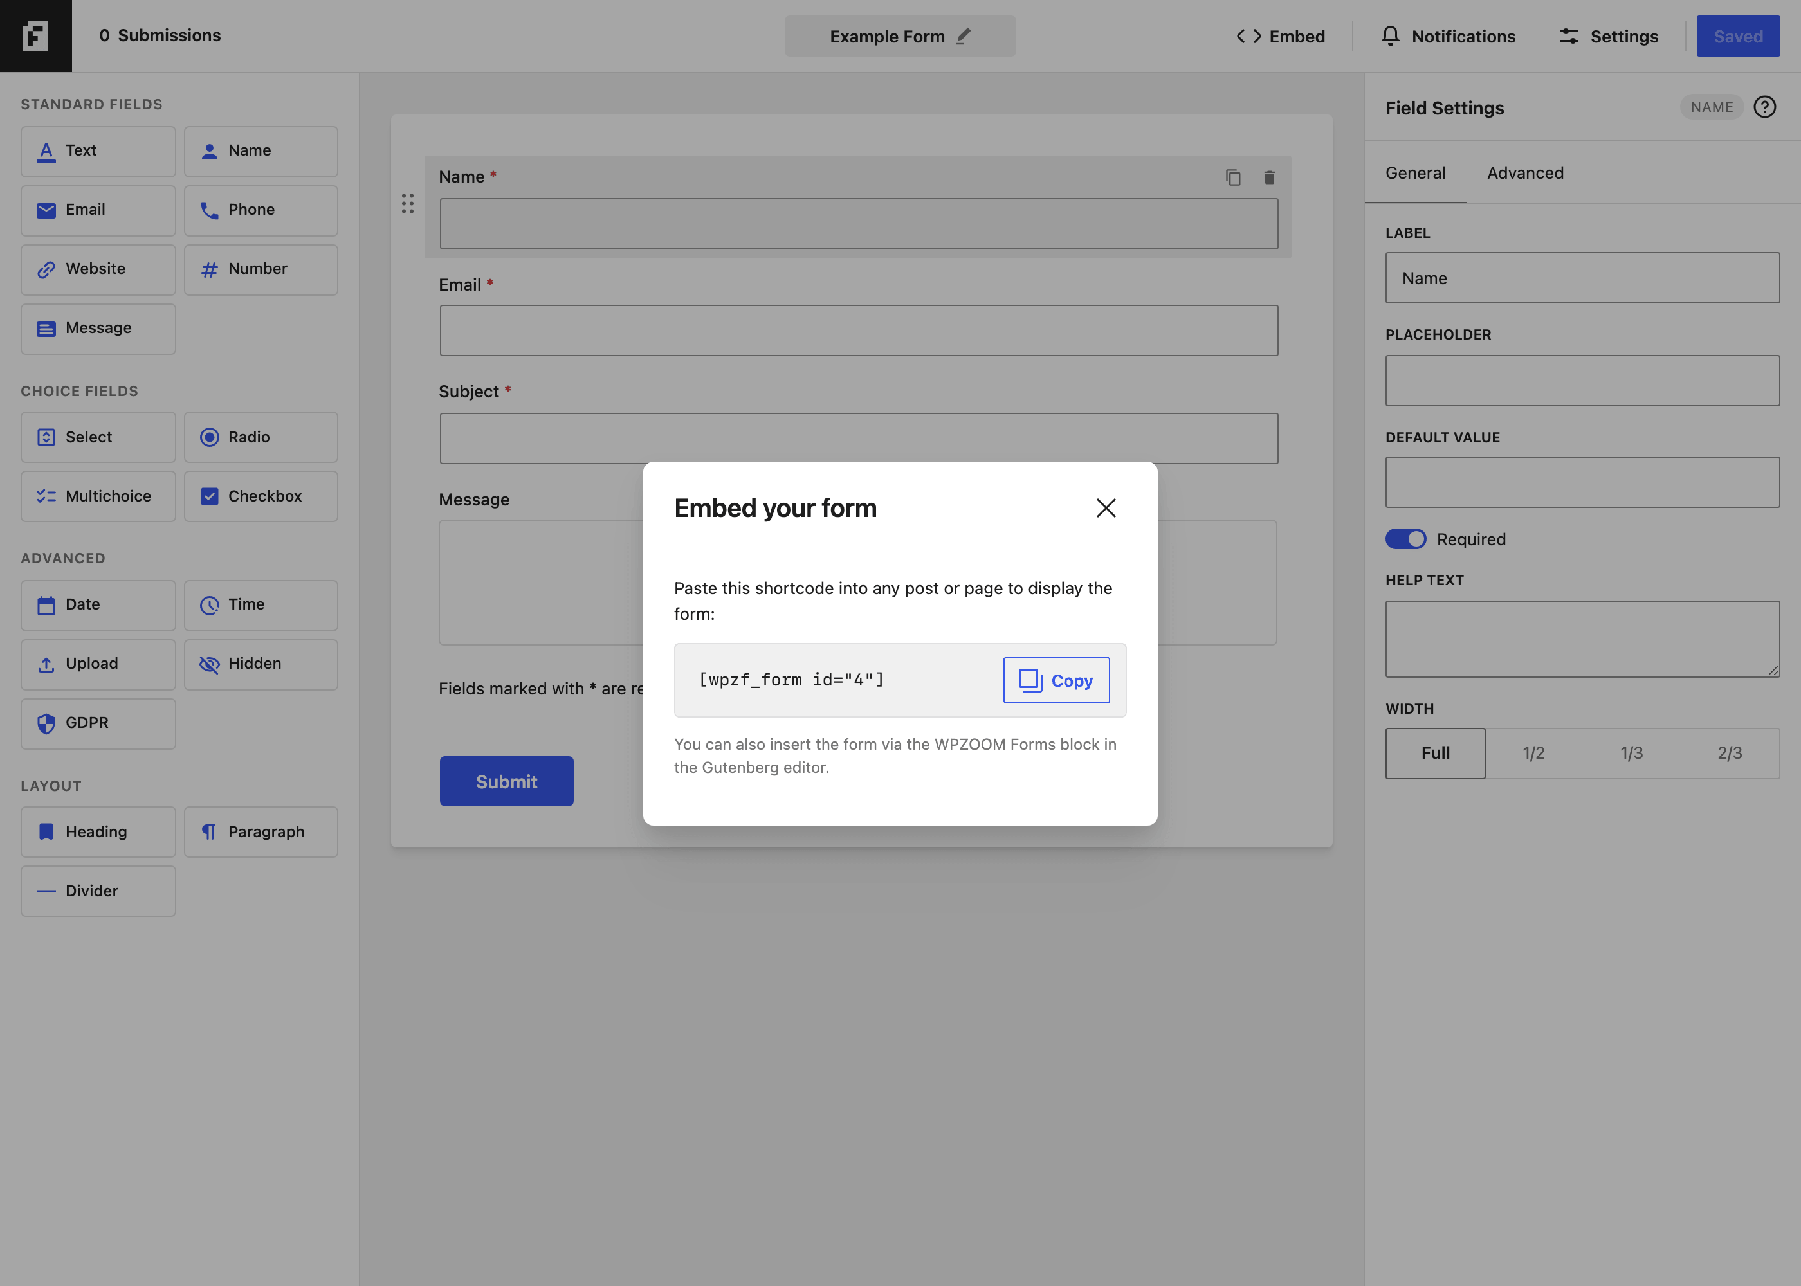This screenshot has height=1286, width=1801.
Task: Add a Text field
Action: [x=98, y=151]
